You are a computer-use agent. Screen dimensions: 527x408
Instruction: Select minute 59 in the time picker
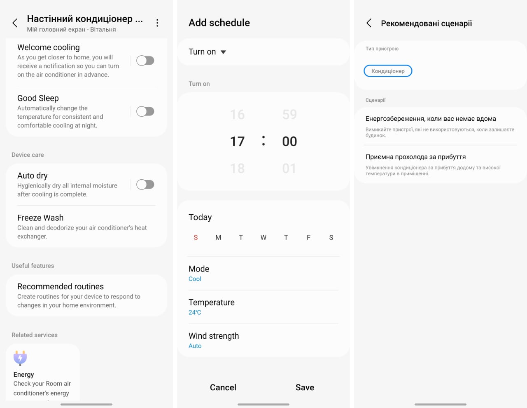tap(289, 114)
